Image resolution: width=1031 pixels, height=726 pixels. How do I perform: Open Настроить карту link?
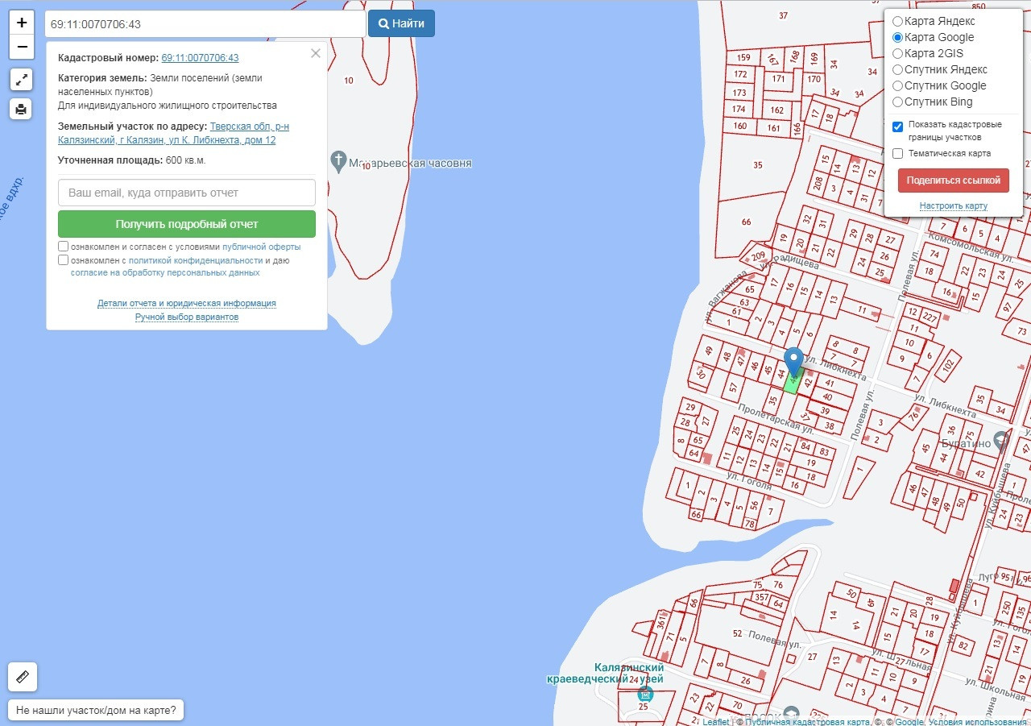click(x=954, y=206)
